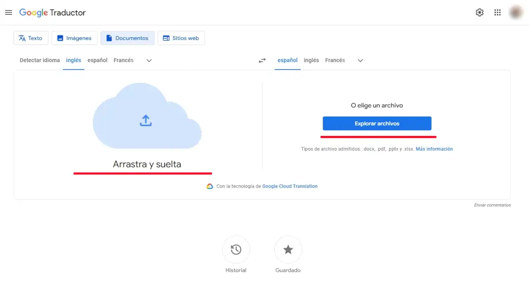The image size is (529, 288).
Task: Open the Google apps grid
Action: (x=497, y=12)
